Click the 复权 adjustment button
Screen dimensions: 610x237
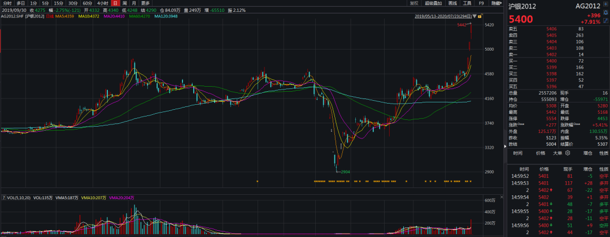pyautogui.click(x=414, y=3)
